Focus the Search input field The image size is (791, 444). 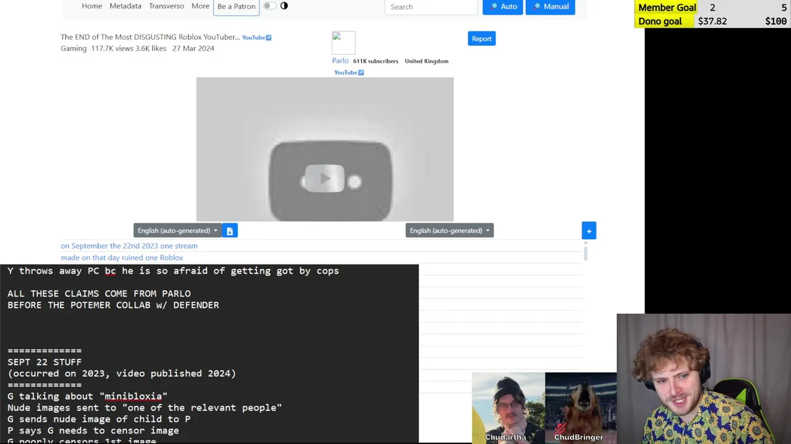point(431,7)
